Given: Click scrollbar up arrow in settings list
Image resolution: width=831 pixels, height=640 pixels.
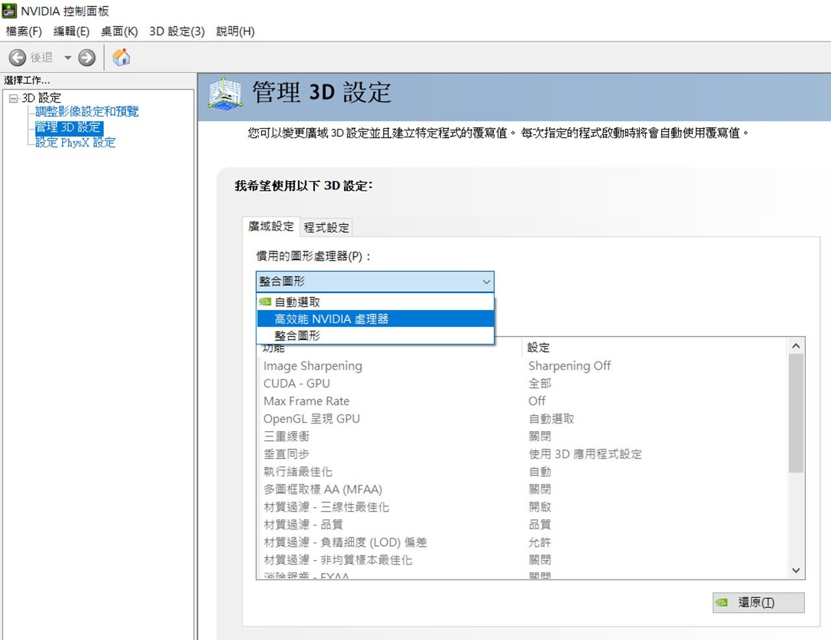Looking at the screenshot, I should pos(796,346).
